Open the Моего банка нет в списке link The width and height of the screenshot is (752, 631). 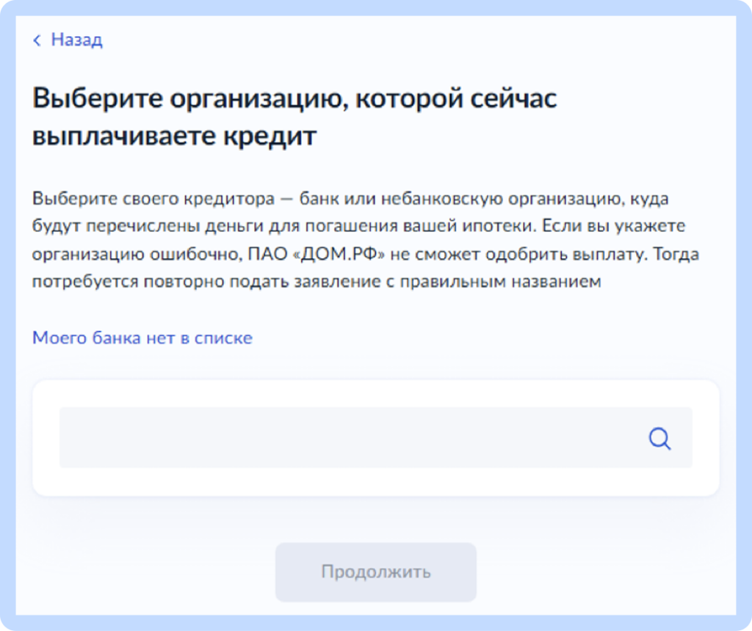142,338
